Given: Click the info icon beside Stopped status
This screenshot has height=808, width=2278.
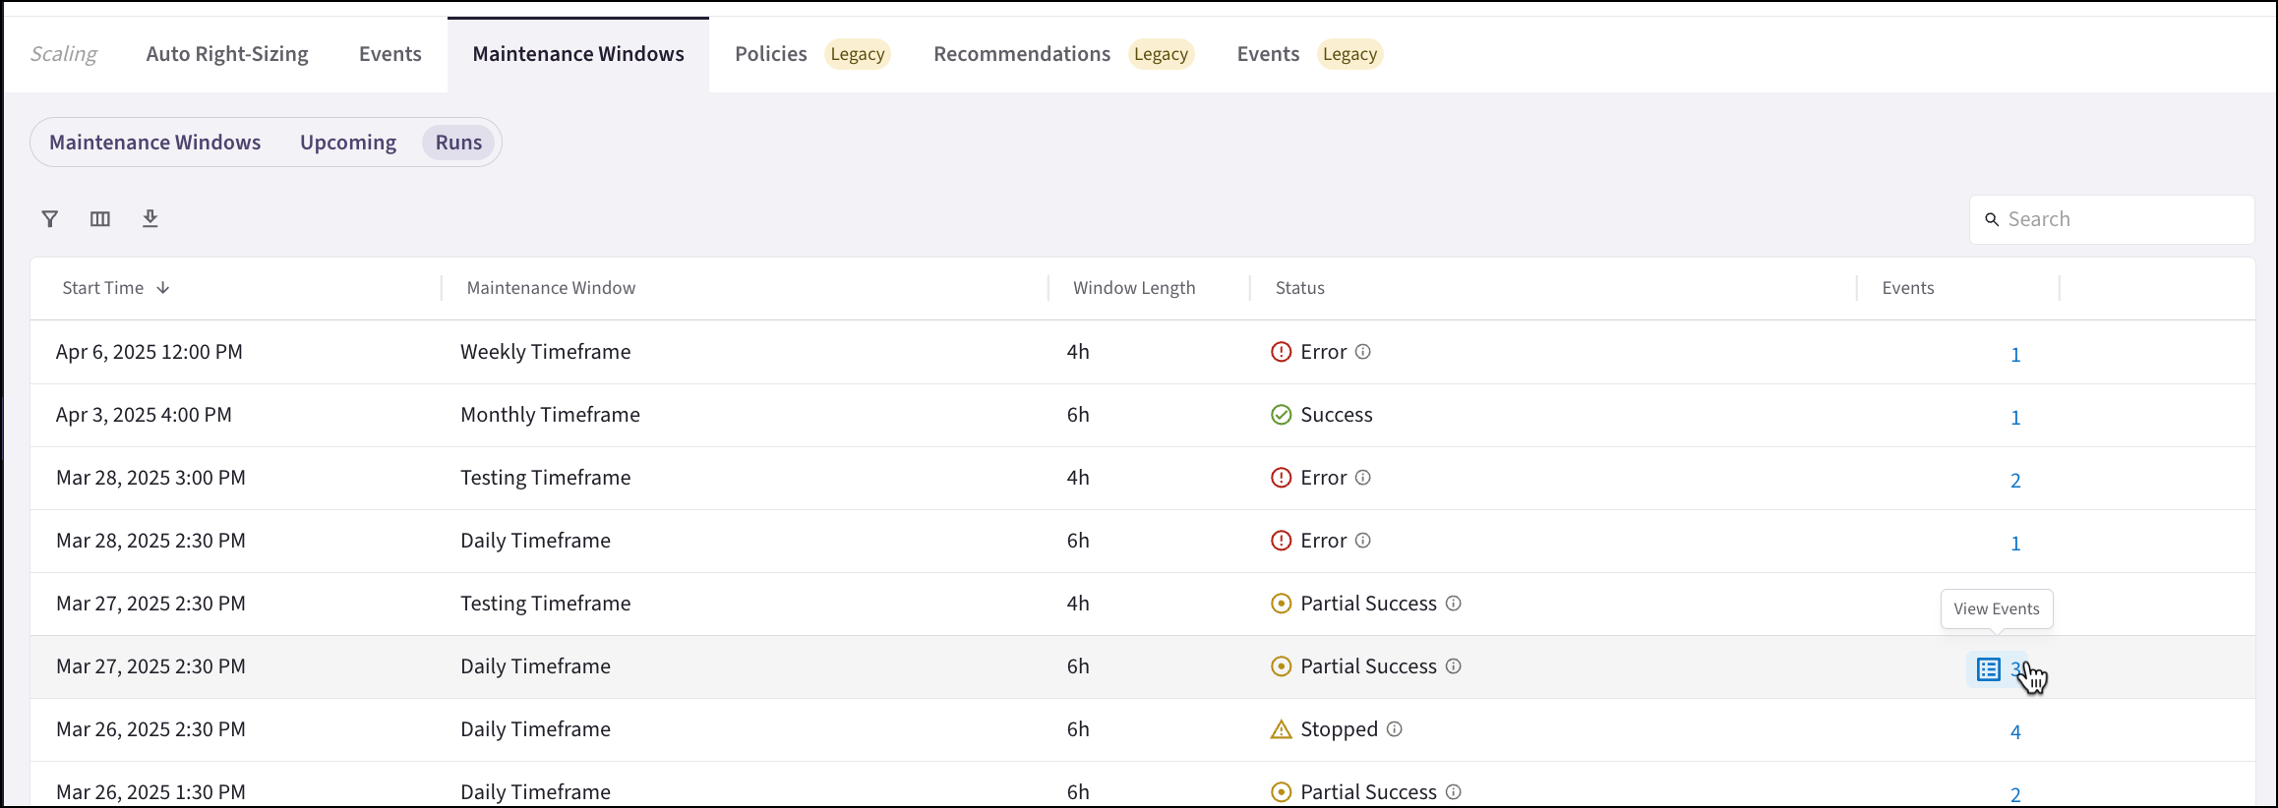Looking at the screenshot, I should click(1394, 729).
